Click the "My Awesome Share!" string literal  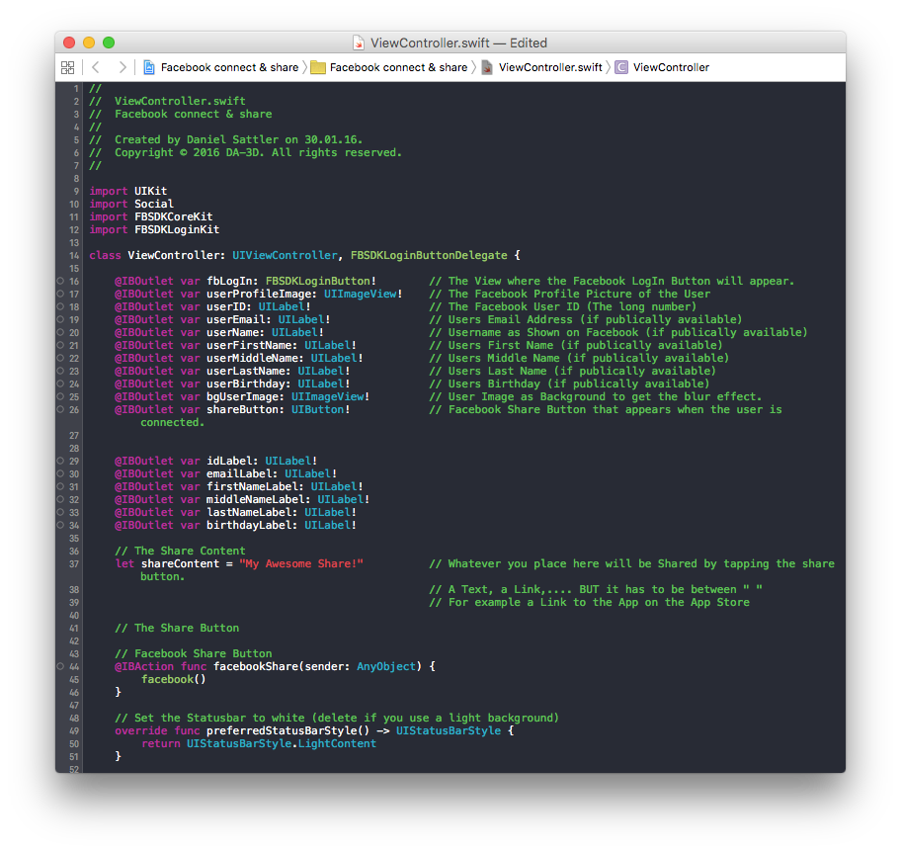[301, 564]
